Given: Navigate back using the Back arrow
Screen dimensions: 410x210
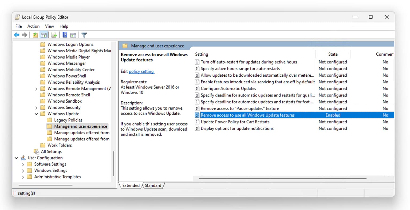Looking at the screenshot, I should (16, 35).
